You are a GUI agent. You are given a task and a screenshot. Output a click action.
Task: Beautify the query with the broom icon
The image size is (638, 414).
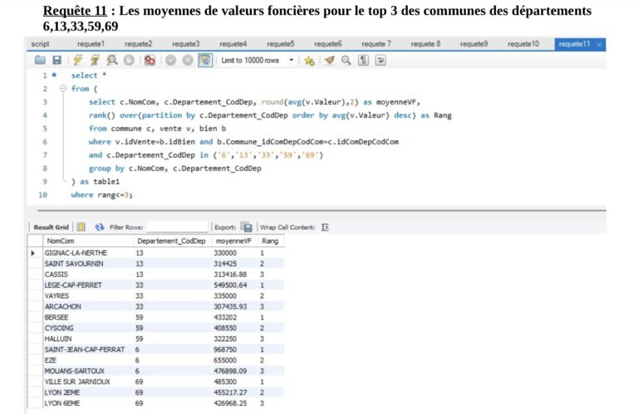[329, 60]
